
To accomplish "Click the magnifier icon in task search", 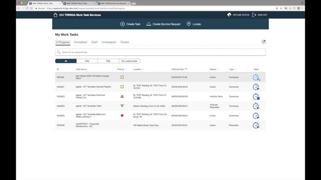I will click(59, 52).
